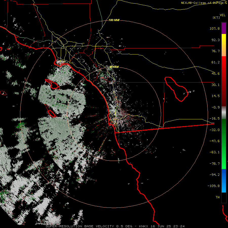Click the -16.5 legend value
Image resolution: width=228 pixels, height=228 pixels.
215,119
